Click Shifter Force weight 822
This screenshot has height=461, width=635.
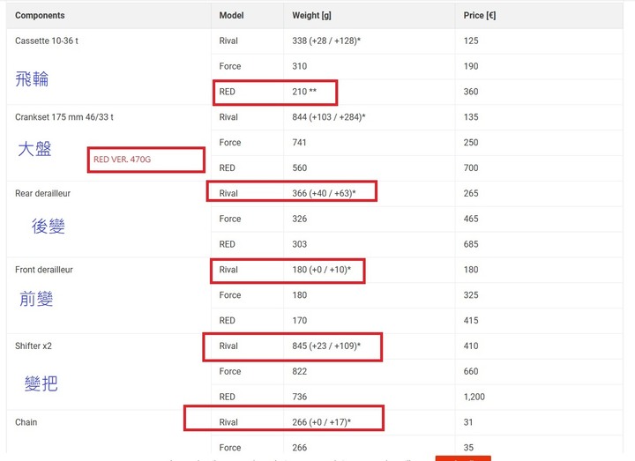(299, 372)
